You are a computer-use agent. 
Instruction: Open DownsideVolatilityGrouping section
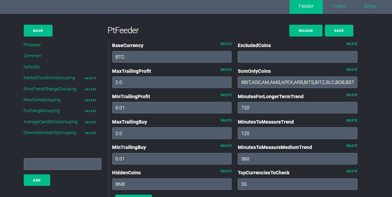(50, 133)
